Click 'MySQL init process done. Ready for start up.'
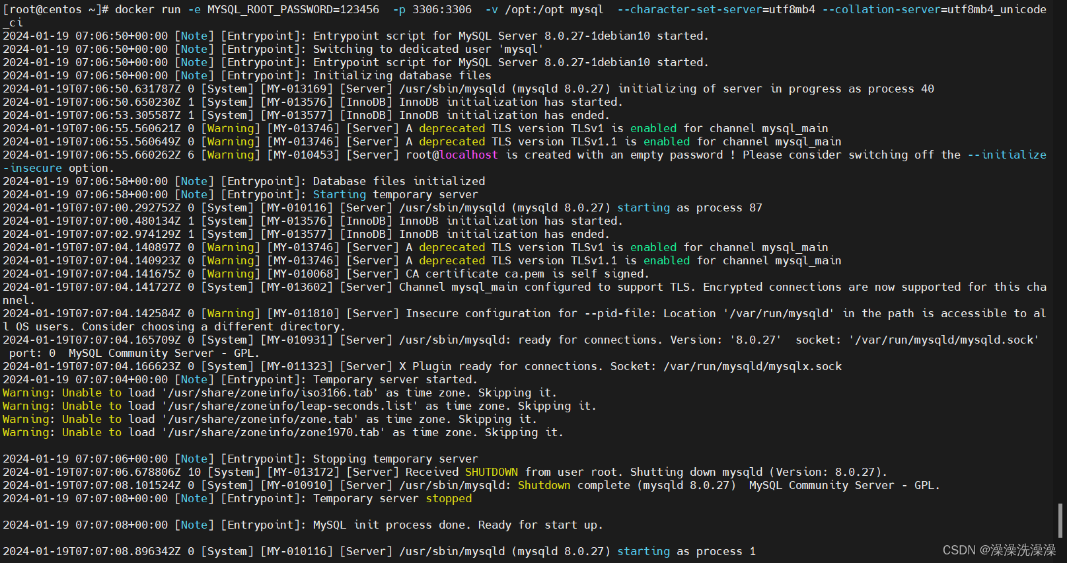The image size is (1067, 563). [x=458, y=525]
